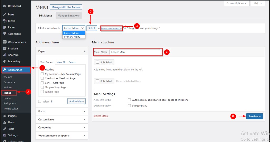Click the Analytics bar chart icon

click(5, 55)
